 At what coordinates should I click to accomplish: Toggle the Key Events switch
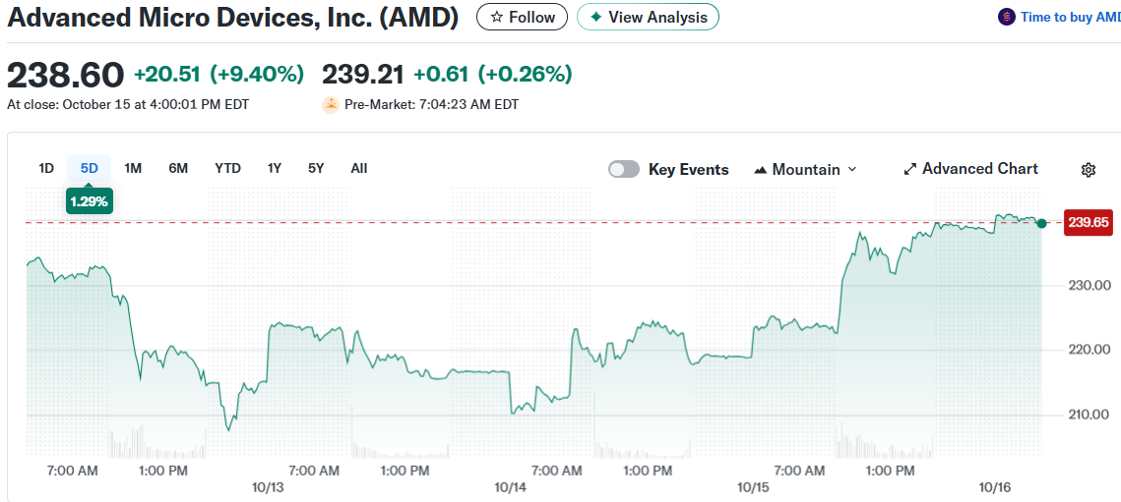click(x=624, y=169)
